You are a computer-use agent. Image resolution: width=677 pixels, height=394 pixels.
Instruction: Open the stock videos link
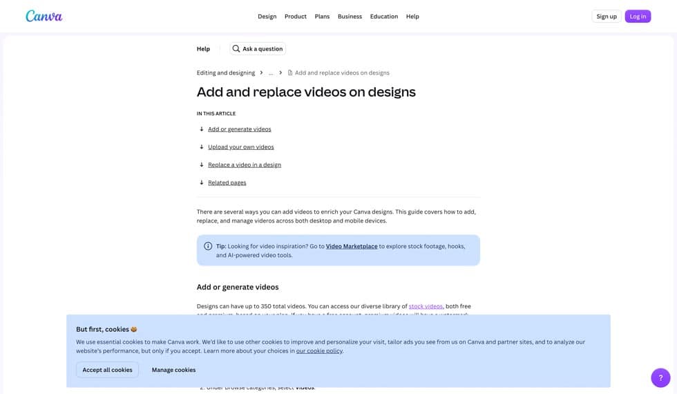pos(426,306)
